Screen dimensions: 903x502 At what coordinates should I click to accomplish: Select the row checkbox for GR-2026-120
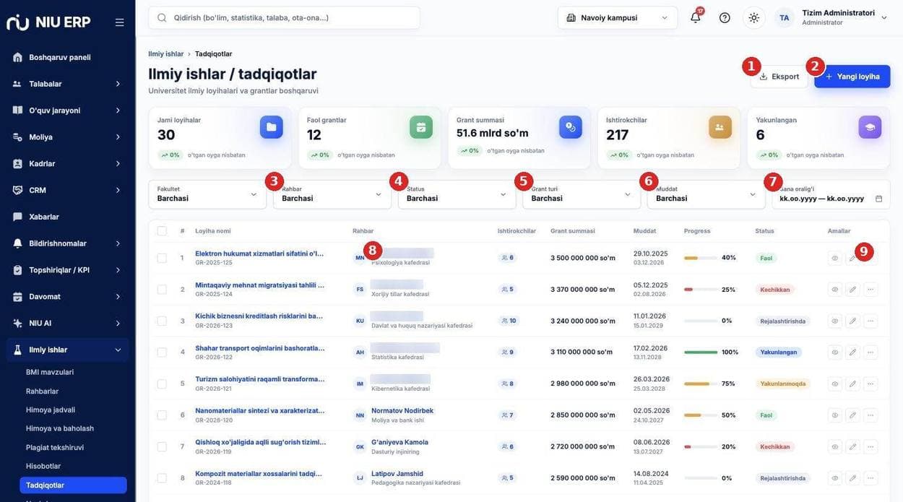[162, 415]
